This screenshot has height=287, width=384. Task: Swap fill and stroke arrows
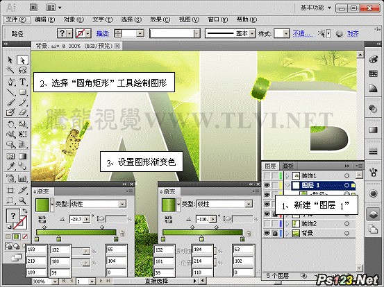pyautogui.click(x=25, y=211)
